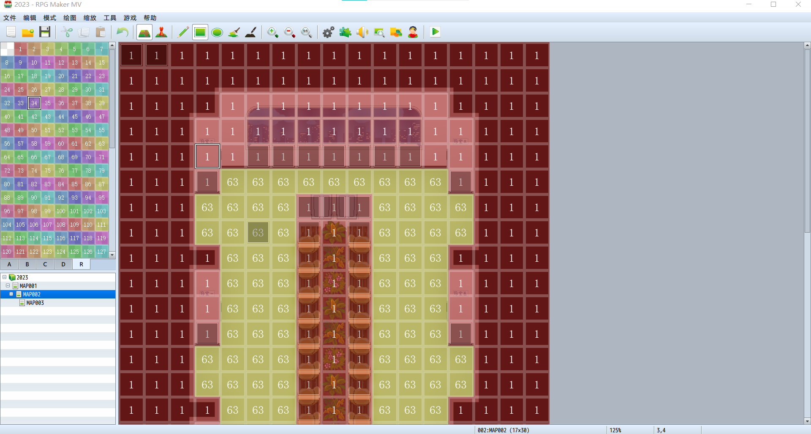Viewport: 811px width, 434px height.
Task: Select MAP002 in the map tree
Action: 31,294
